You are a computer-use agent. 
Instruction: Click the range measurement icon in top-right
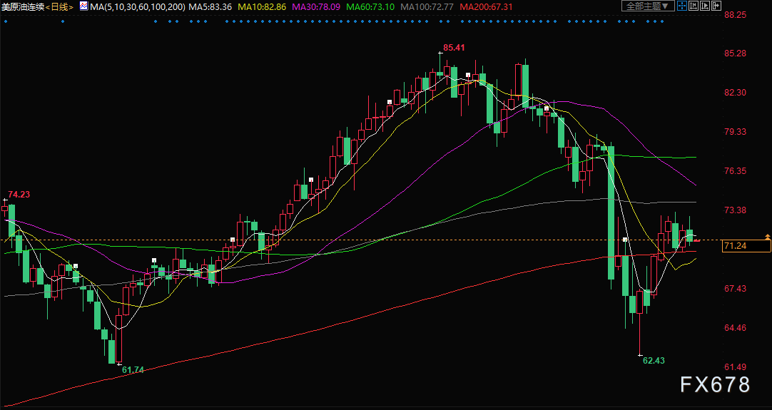tap(694, 6)
